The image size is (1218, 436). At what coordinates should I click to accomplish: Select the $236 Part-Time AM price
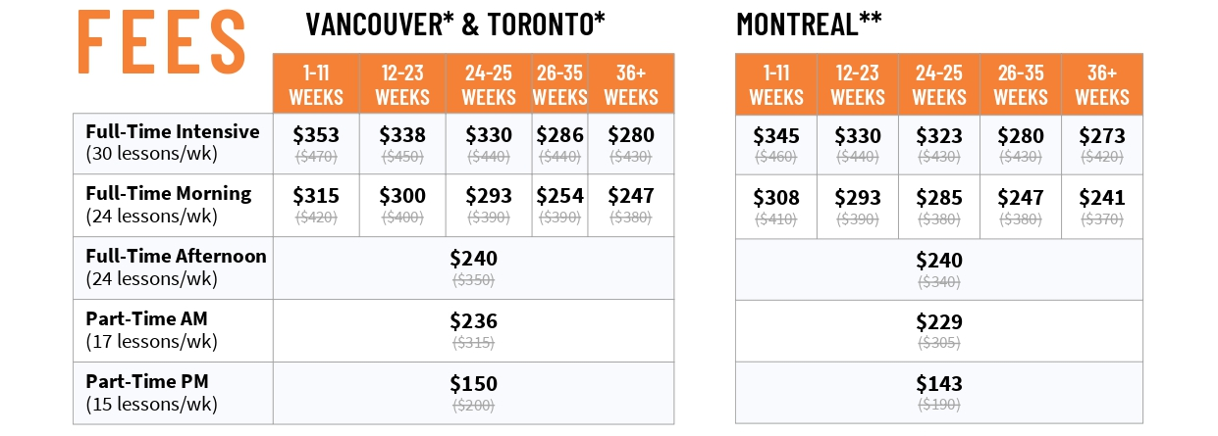pos(473,321)
